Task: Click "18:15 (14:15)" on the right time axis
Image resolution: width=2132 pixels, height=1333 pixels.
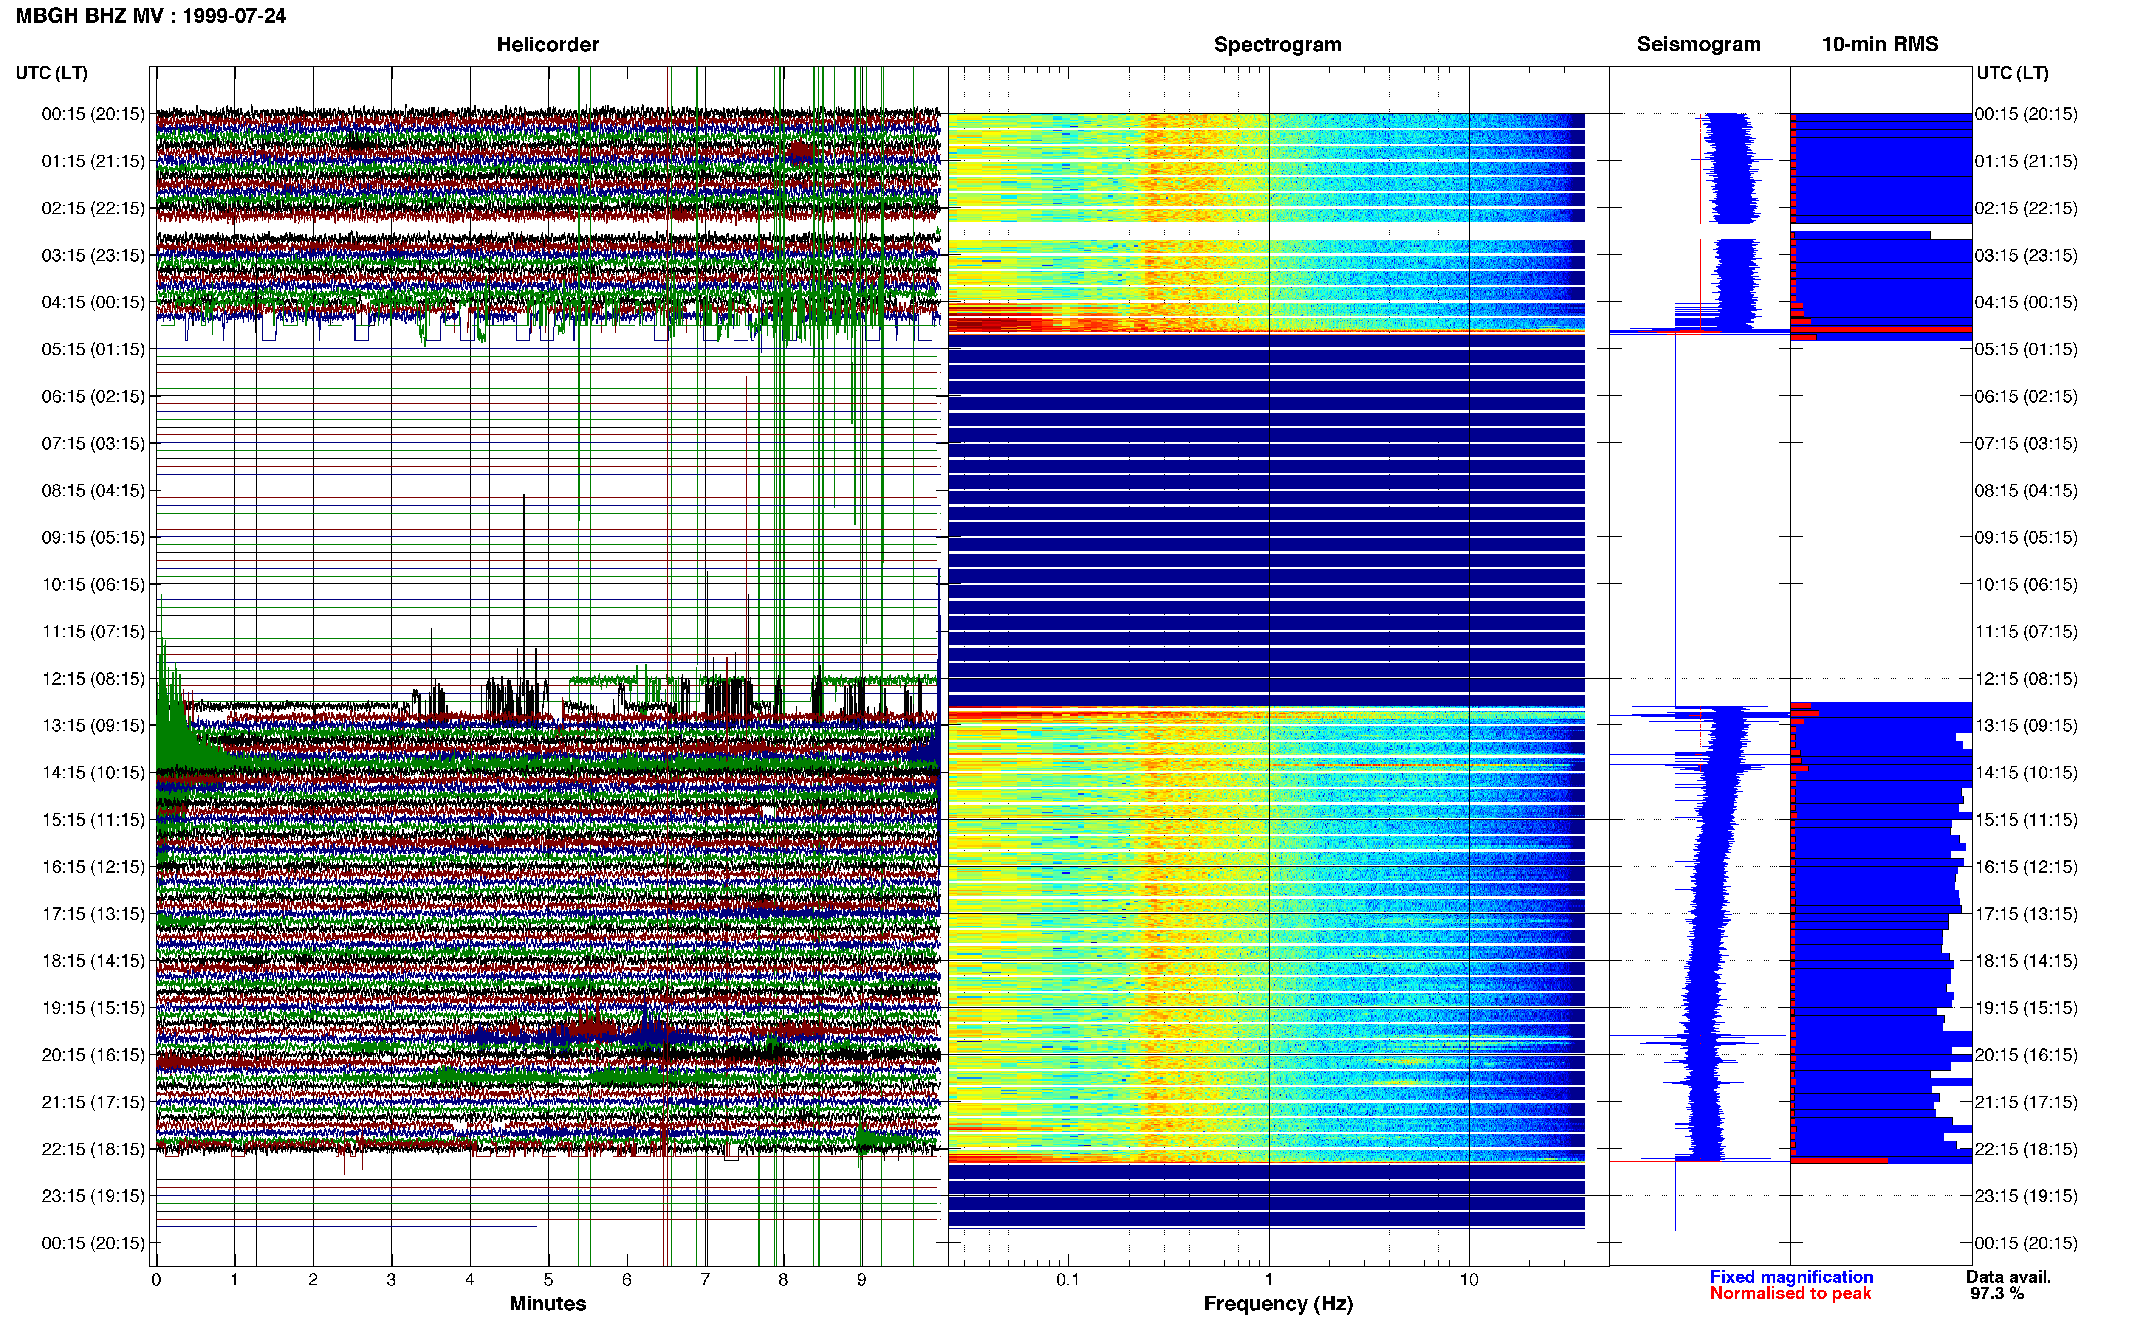Action: coord(2026,961)
